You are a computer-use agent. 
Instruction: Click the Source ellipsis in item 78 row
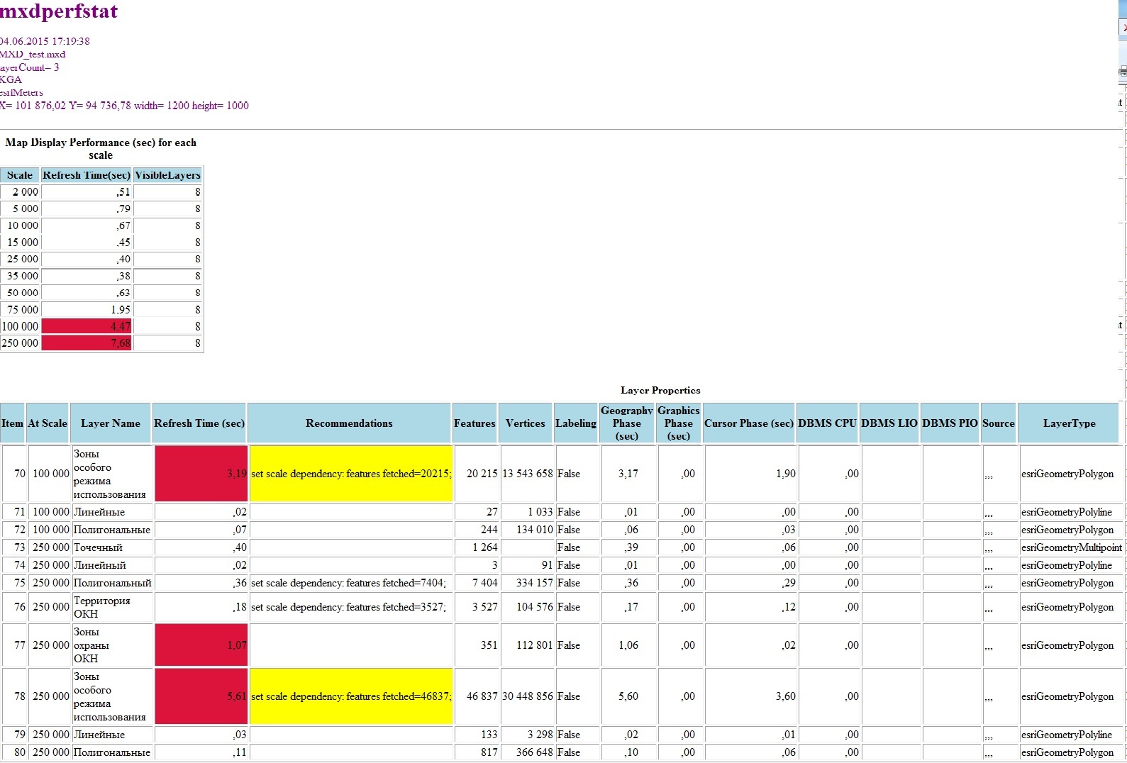tap(989, 697)
